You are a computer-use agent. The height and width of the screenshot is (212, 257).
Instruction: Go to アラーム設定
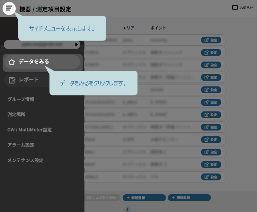(21, 145)
